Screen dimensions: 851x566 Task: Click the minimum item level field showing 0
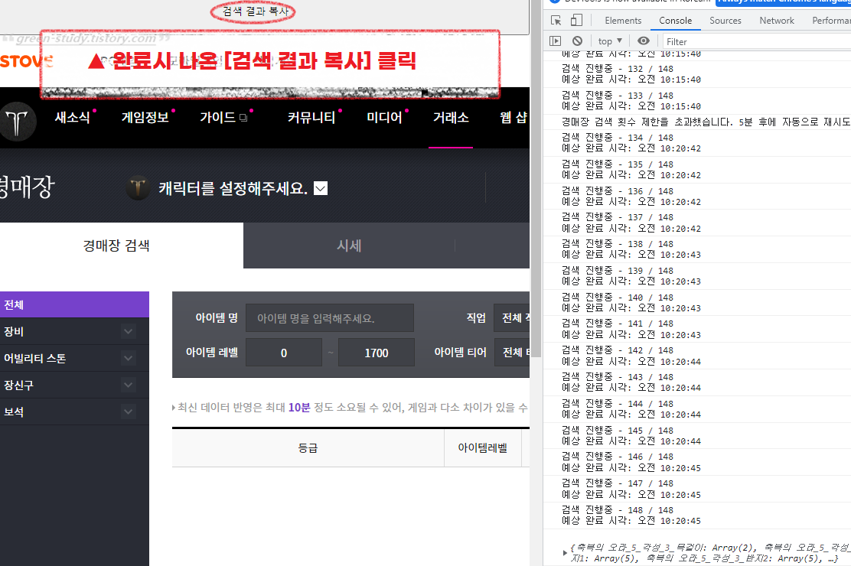point(283,353)
